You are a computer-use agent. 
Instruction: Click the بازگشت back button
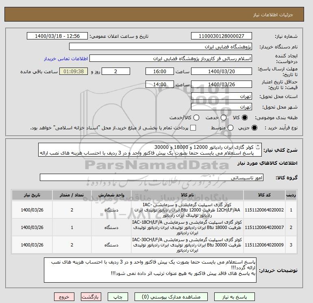click(x=91, y=297)
